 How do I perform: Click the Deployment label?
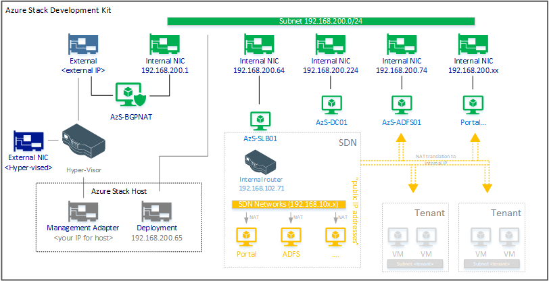[x=157, y=228]
